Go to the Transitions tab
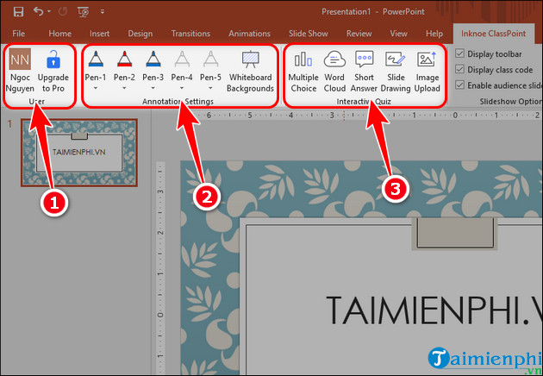 190,34
